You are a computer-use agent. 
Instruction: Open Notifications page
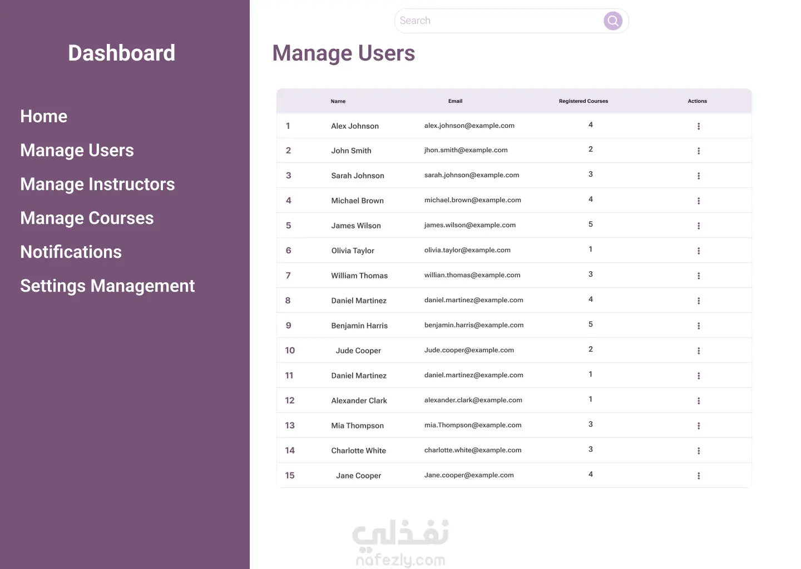(x=71, y=252)
